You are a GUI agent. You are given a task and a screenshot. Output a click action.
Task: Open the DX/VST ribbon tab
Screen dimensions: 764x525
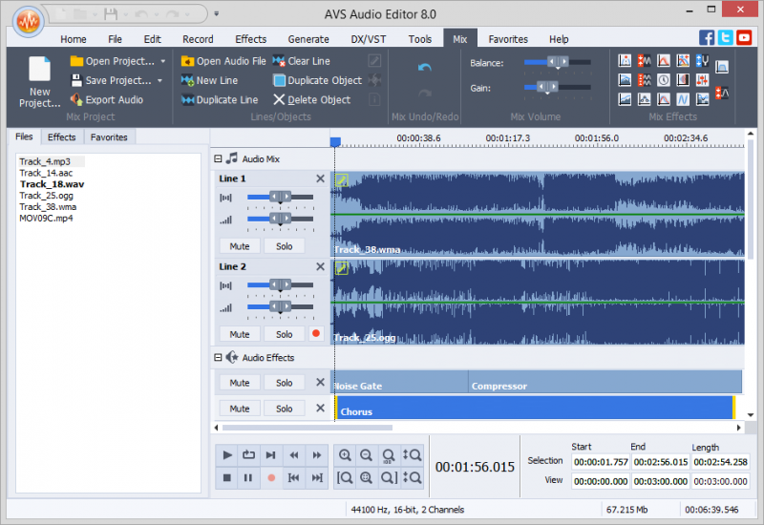coord(369,39)
